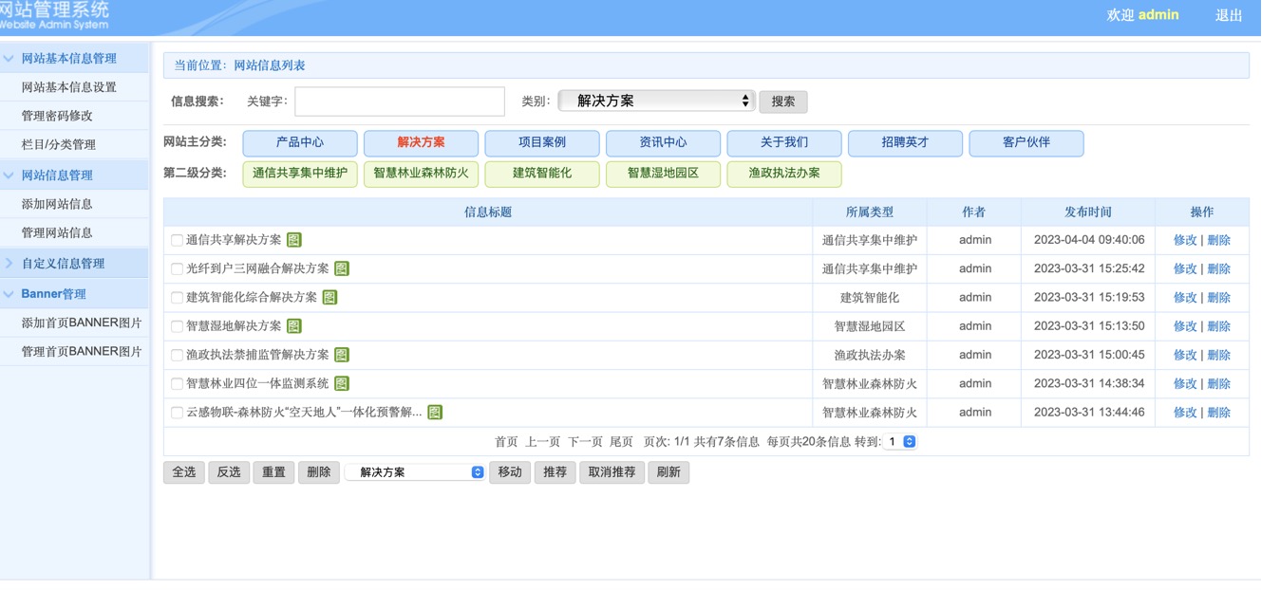1280x590 pixels.
Task: Click image icon beside 智慧林业四位一体监测系统
Action: pyautogui.click(x=342, y=383)
